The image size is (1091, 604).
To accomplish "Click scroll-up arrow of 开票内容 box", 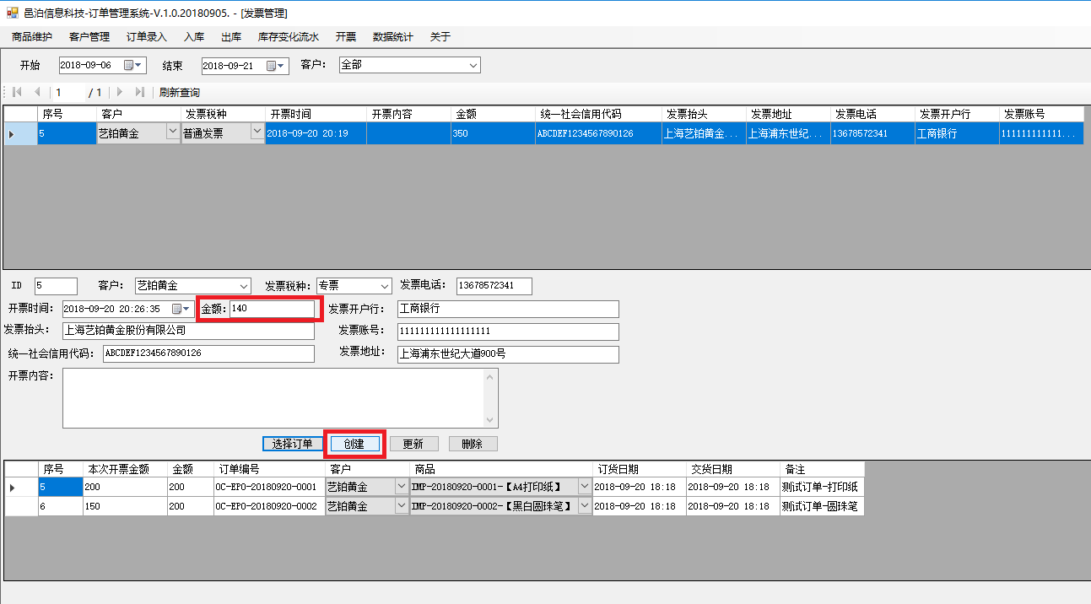I will pos(490,377).
